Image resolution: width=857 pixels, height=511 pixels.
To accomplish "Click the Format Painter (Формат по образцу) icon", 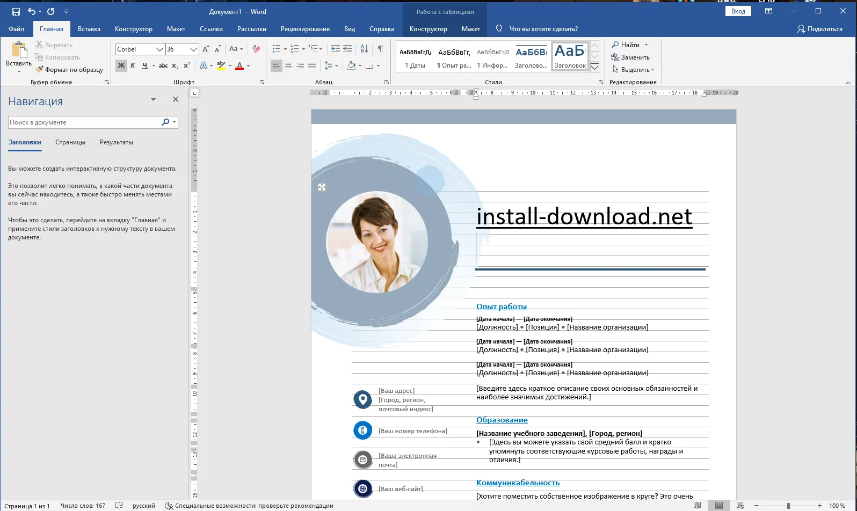I will 39,70.
